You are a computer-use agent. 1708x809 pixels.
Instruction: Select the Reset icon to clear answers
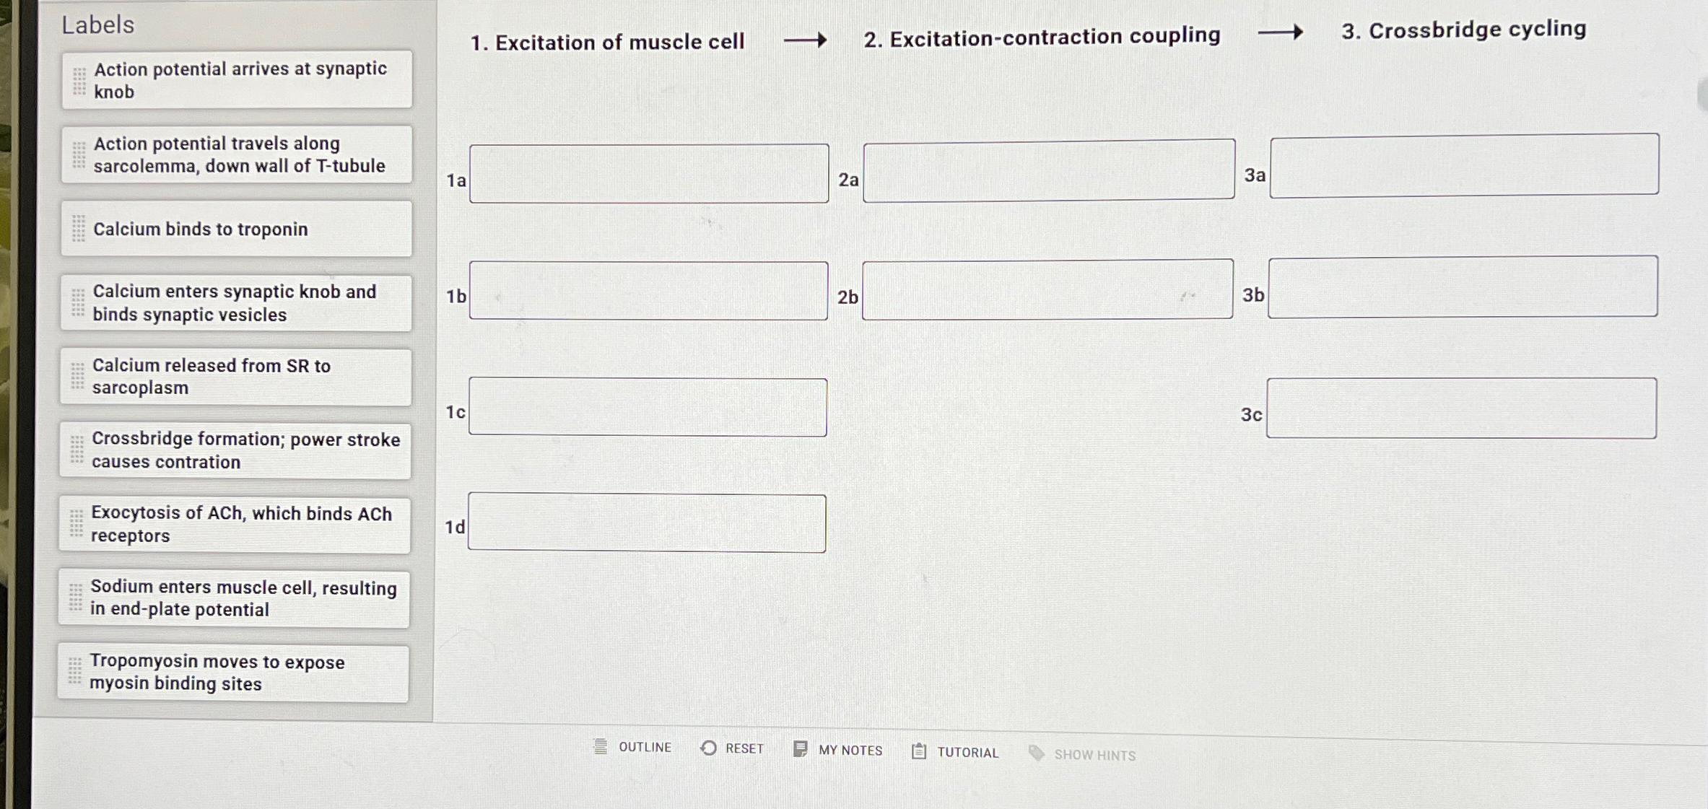click(709, 748)
